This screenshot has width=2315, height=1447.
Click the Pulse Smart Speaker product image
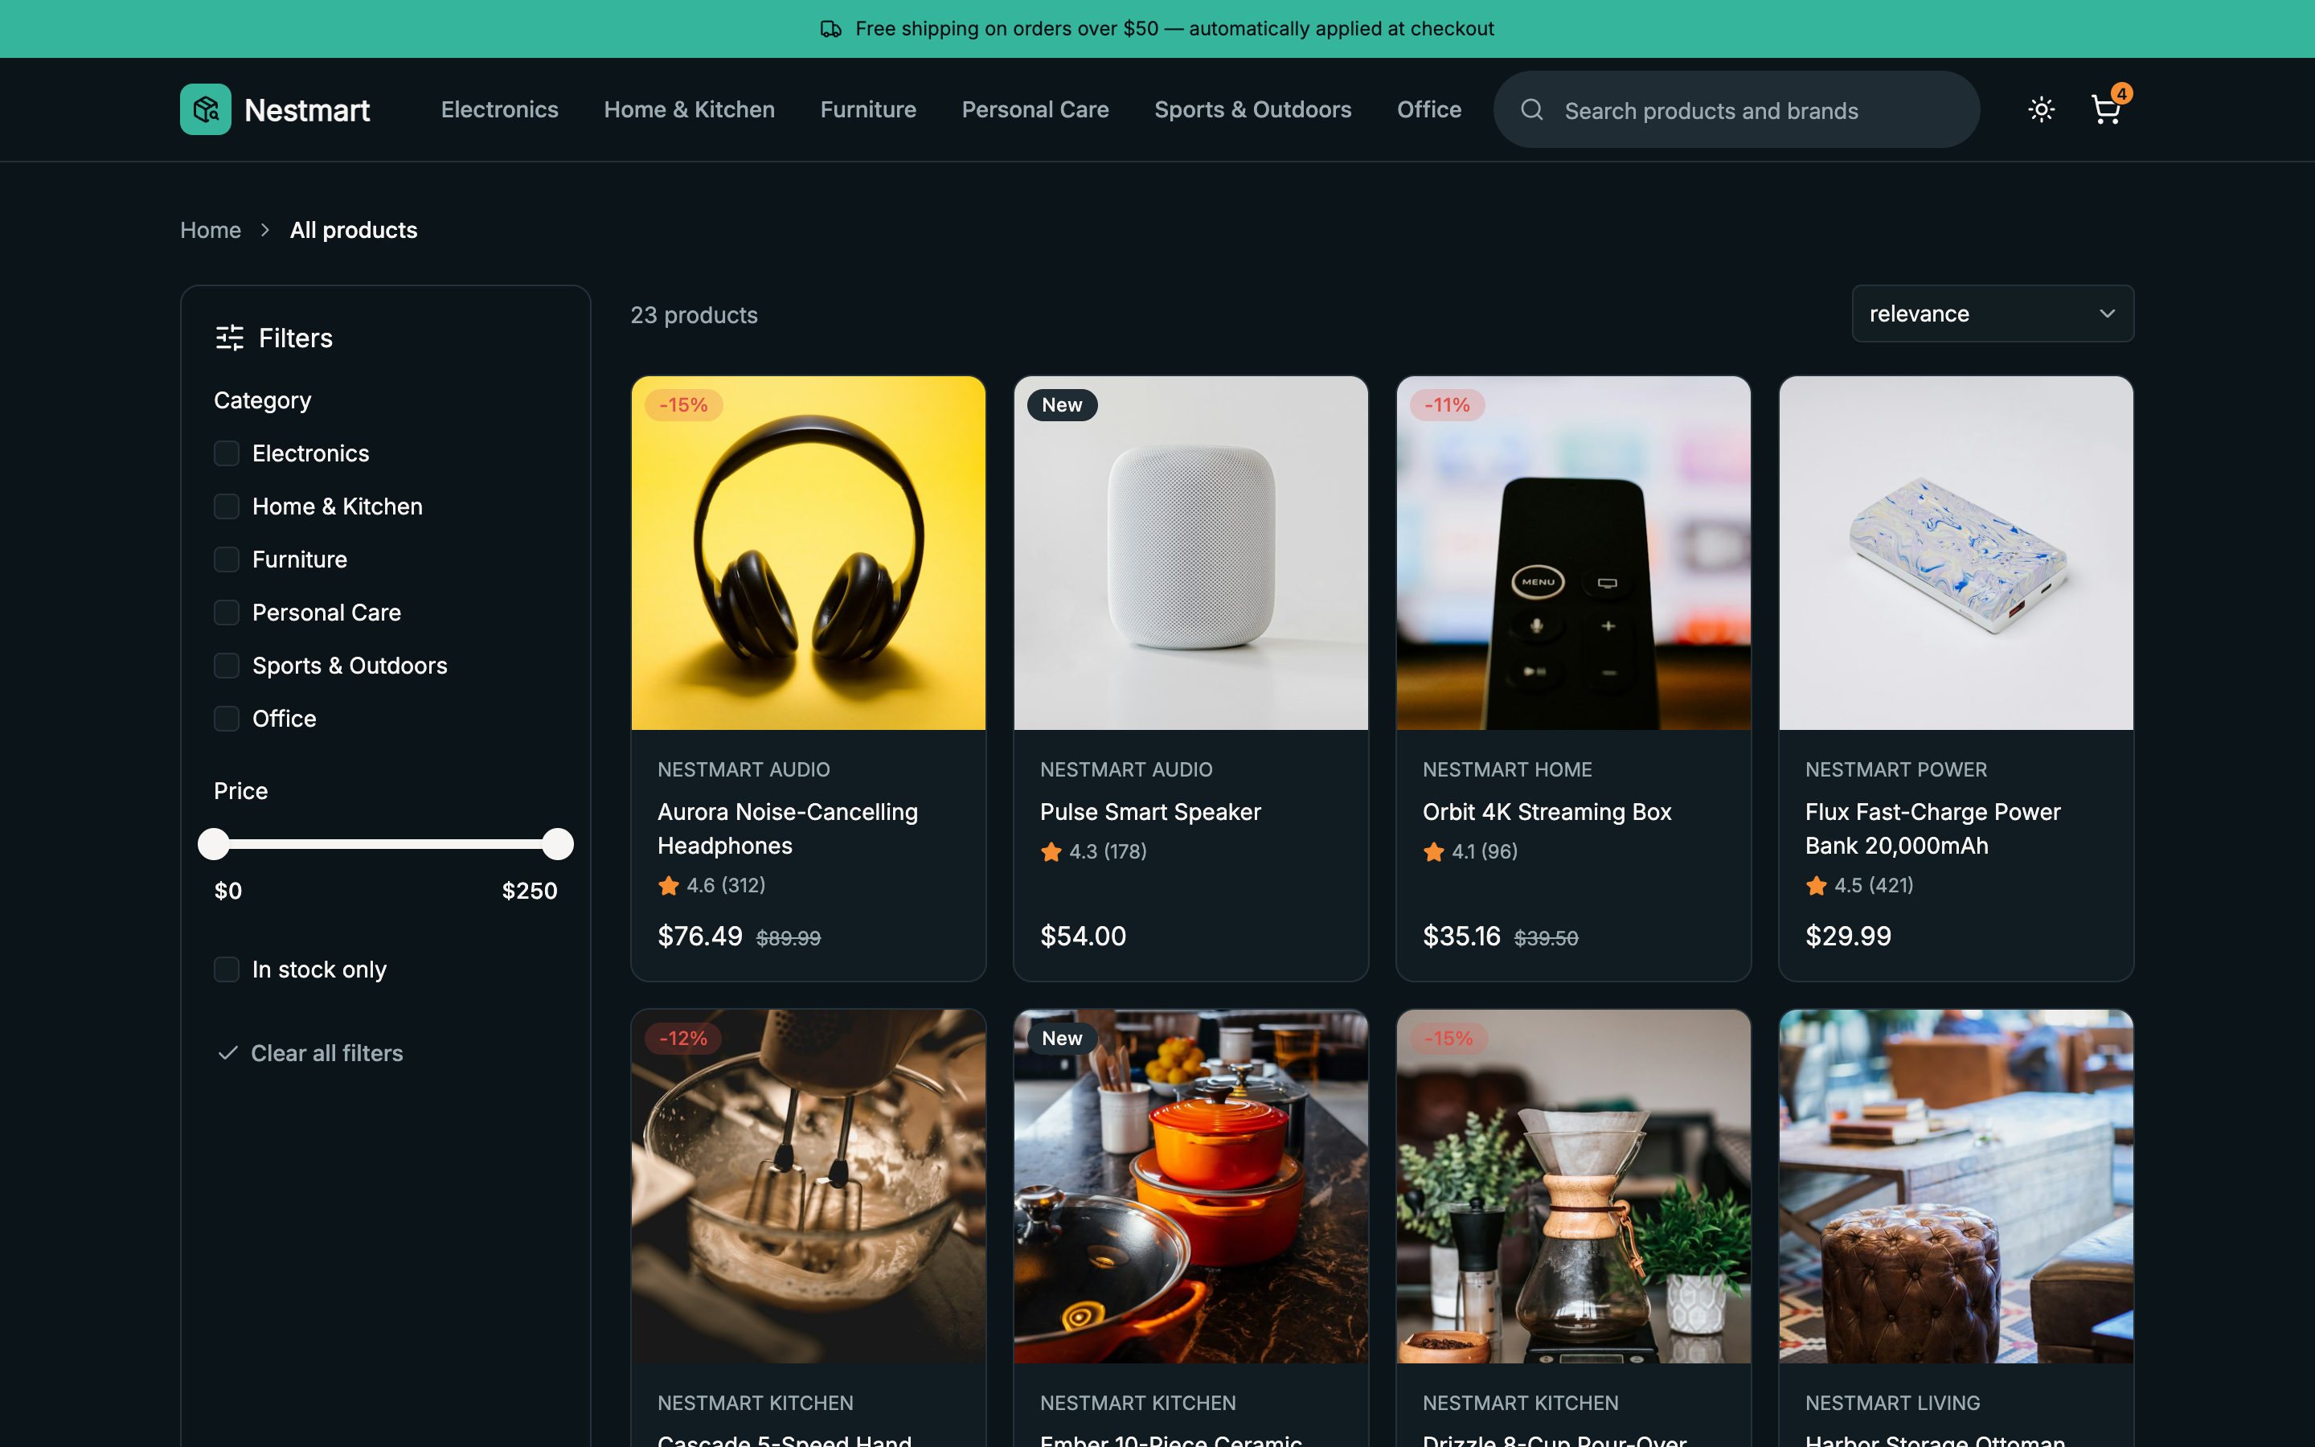pos(1190,553)
